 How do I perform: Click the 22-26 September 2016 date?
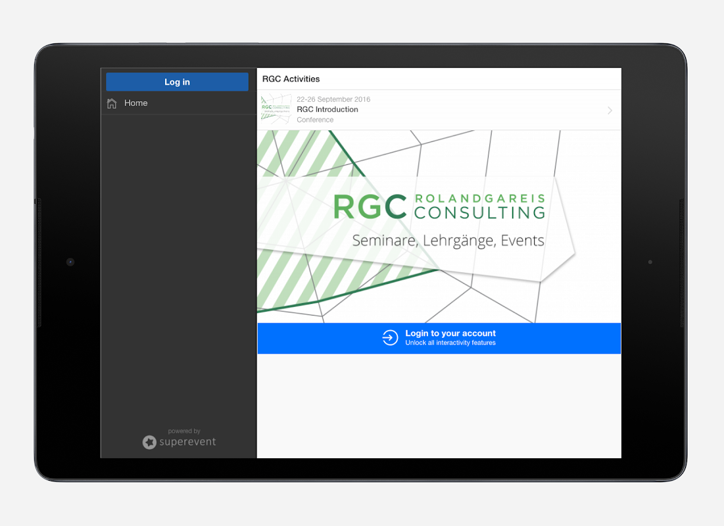(333, 99)
